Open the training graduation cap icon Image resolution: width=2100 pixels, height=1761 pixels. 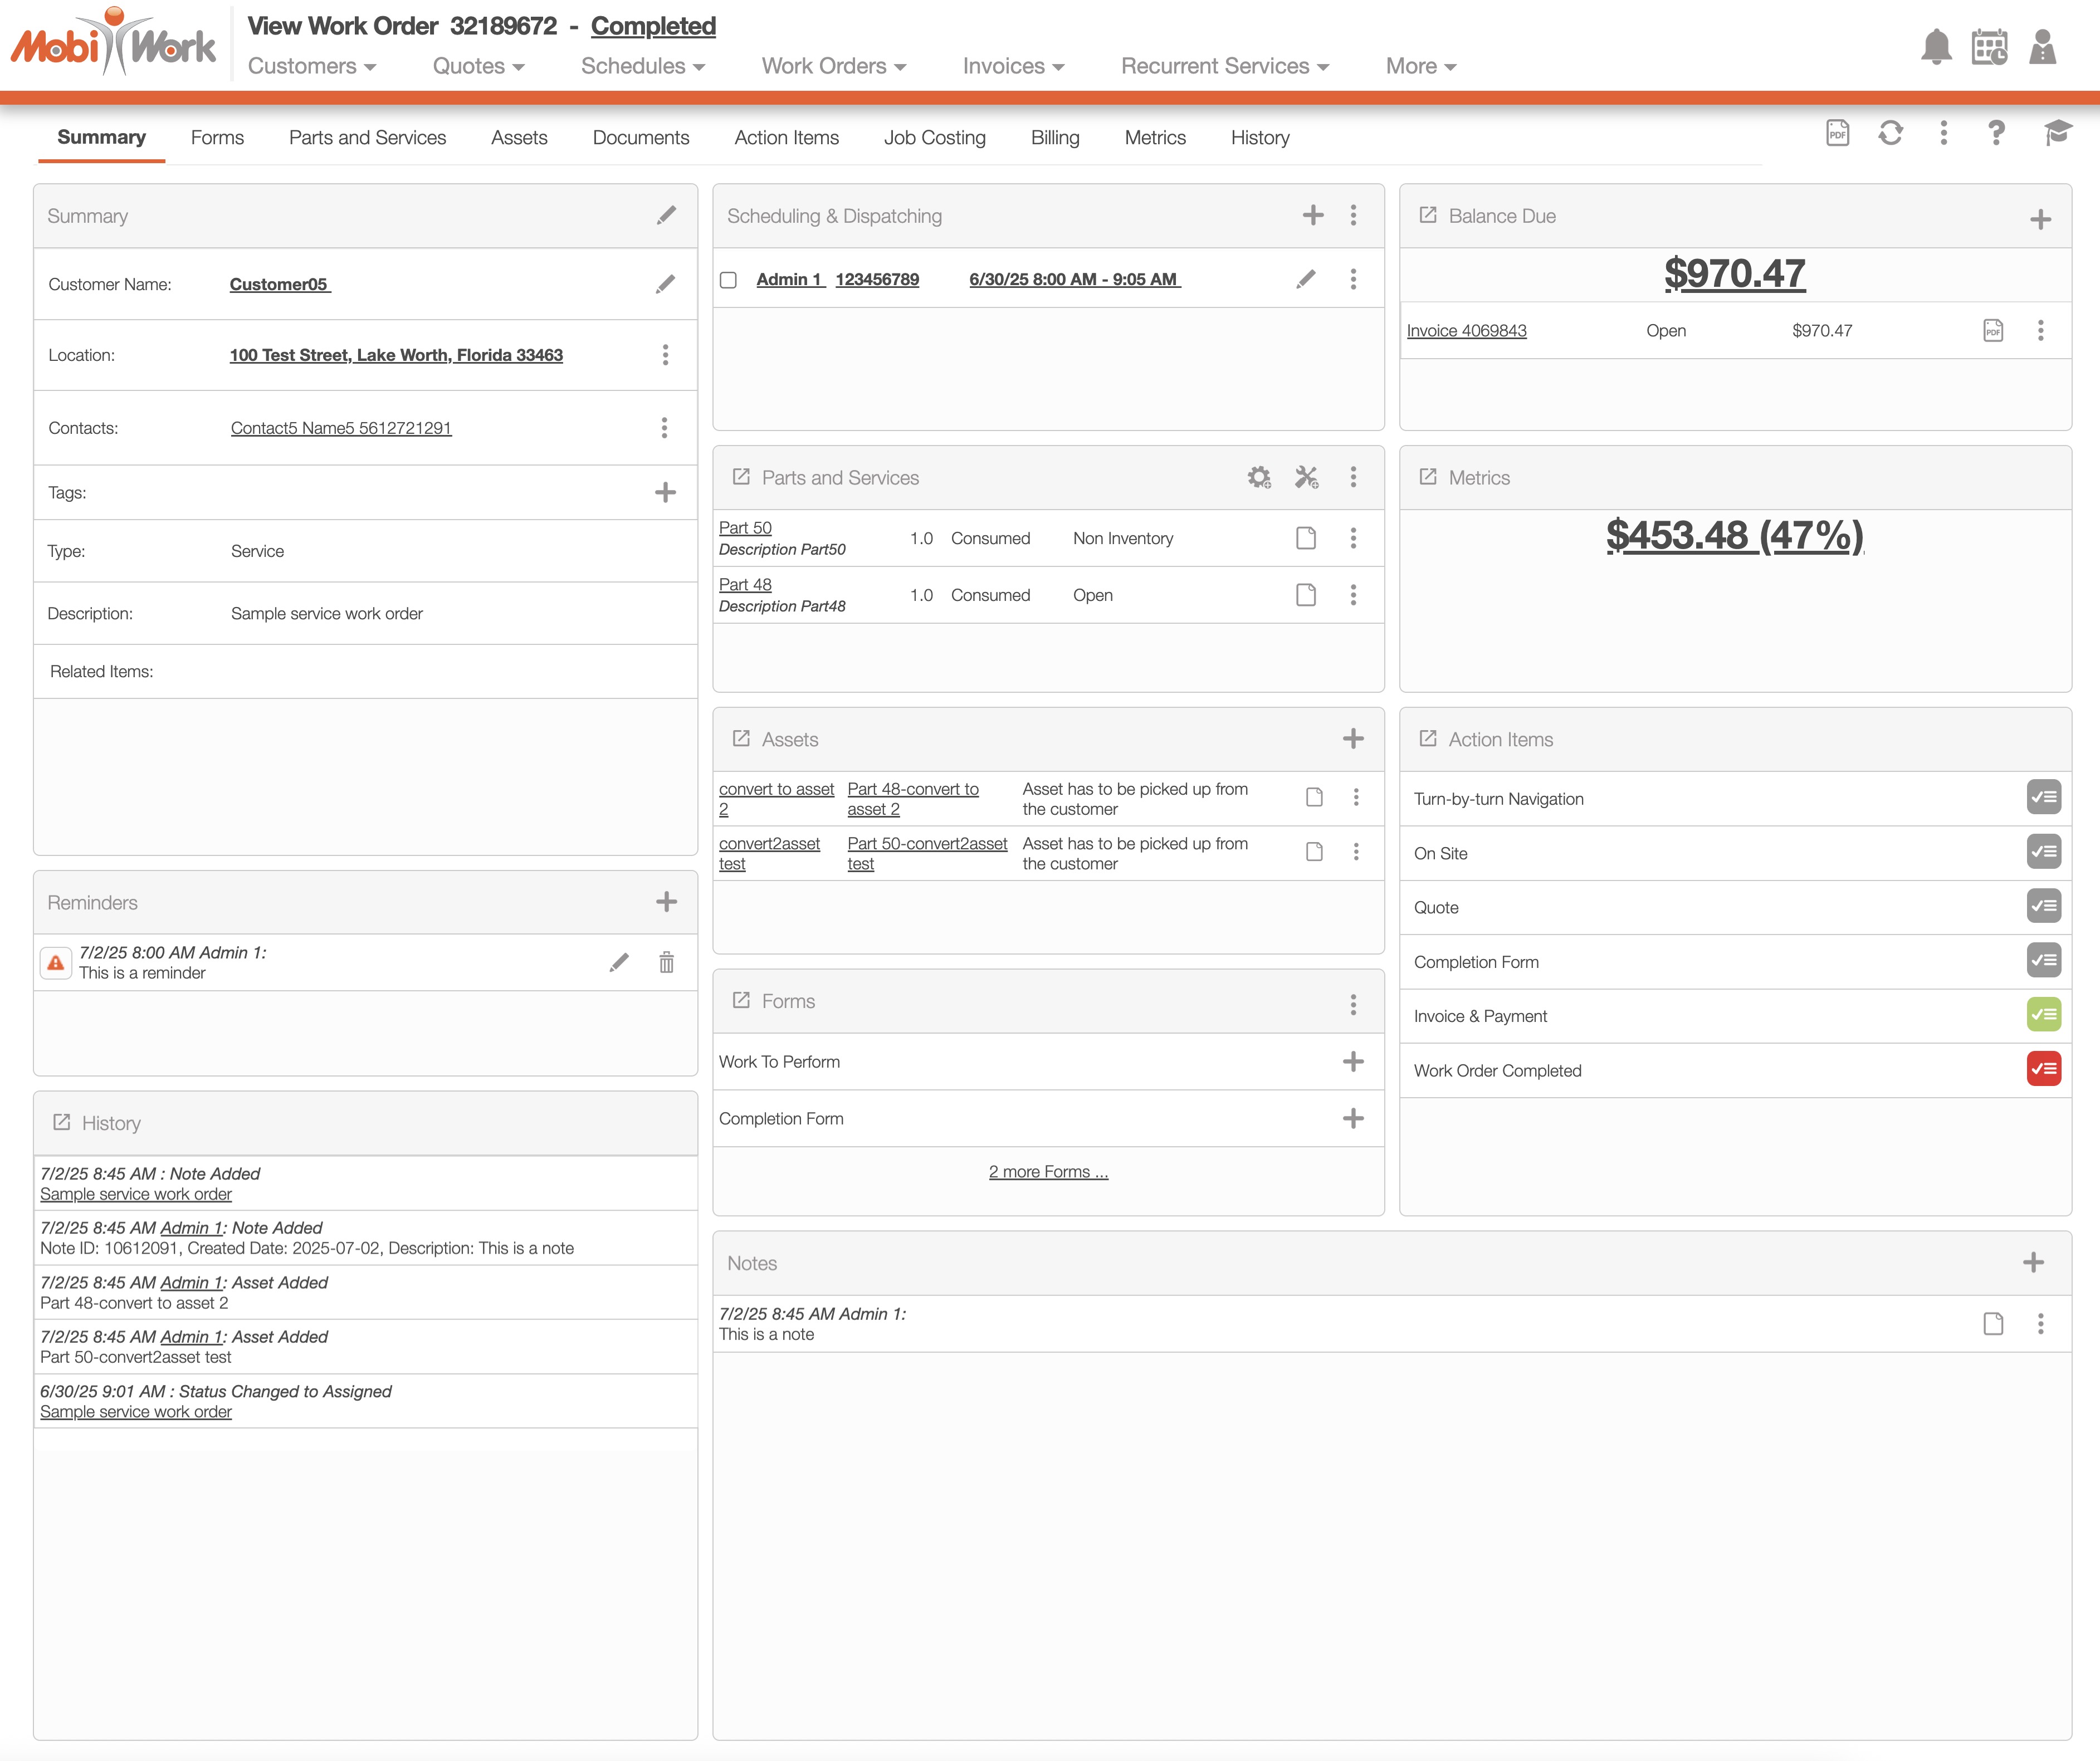[x=2056, y=133]
